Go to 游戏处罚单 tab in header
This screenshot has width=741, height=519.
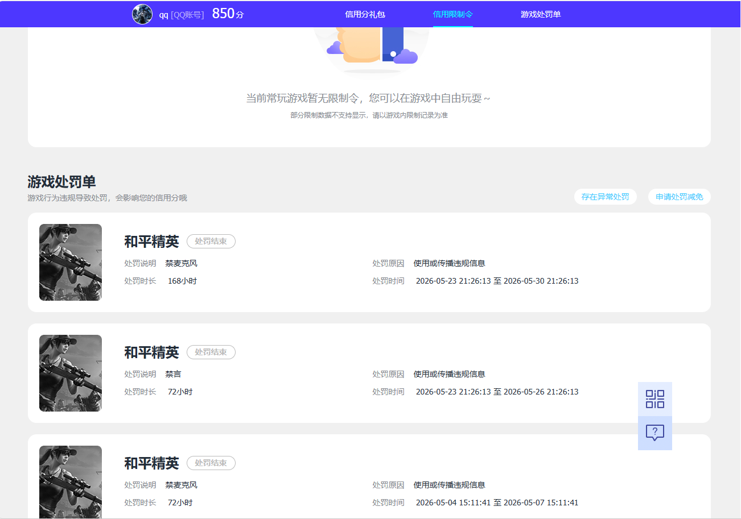[x=541, y=14]
